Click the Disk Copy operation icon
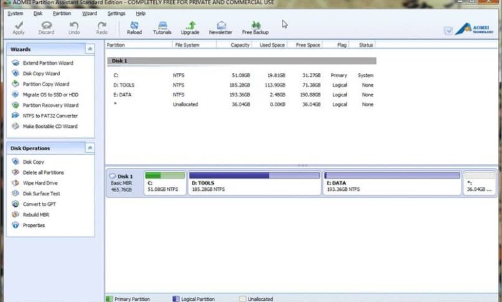The width and height of the screenshot is (502, 302). (15, 162)
